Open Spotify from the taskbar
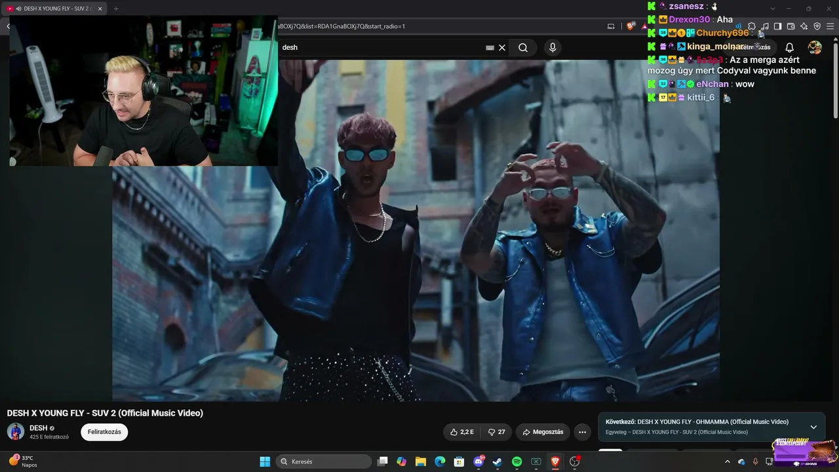839x472 pixels. pos(517,462)
